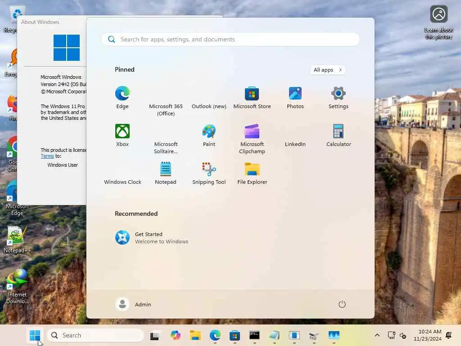Image resolution: width=461 pixels, height=346 pixels.
Task: Launch Photos from pinned apps
Action: [x=295, y=97]
